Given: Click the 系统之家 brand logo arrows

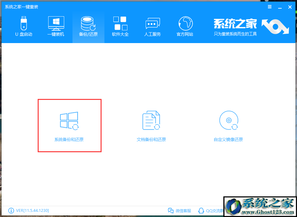Looking at the screenshot, I should [x=275, y=27].
